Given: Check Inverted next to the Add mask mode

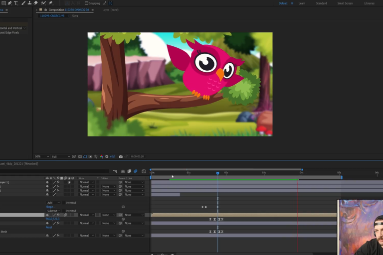Looking at the screenshot, I should click(64, 203).
